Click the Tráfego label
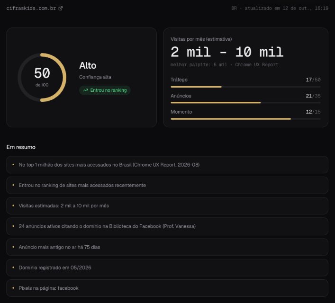Screen dimensions: 335x303 (179, 80)
